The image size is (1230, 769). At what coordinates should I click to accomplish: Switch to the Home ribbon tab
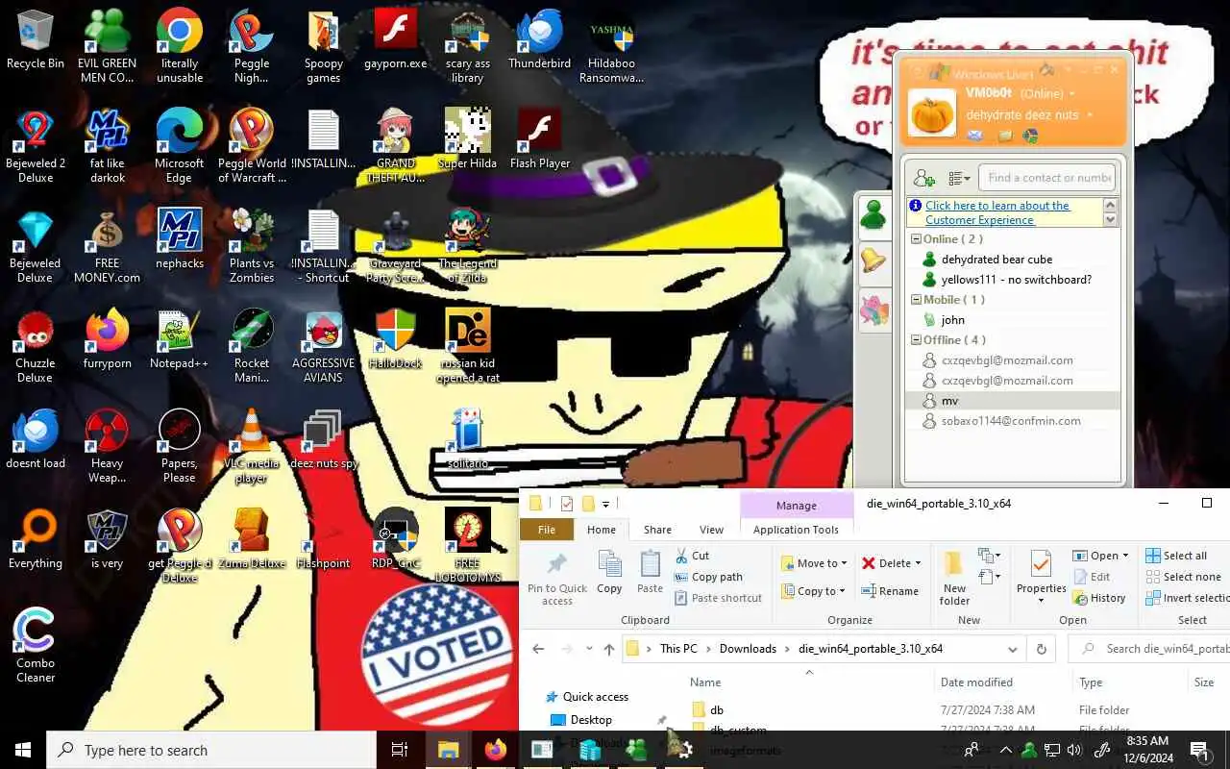coord(602,530)
